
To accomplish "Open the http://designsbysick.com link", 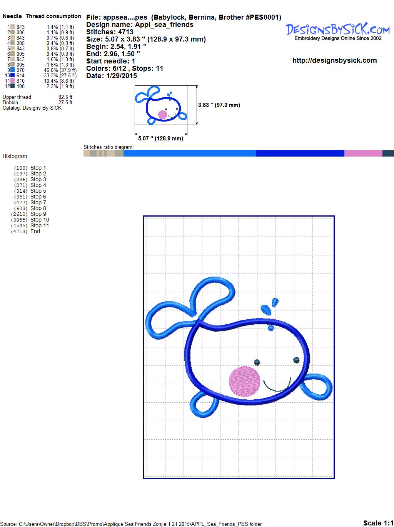I will coord(334,60).
